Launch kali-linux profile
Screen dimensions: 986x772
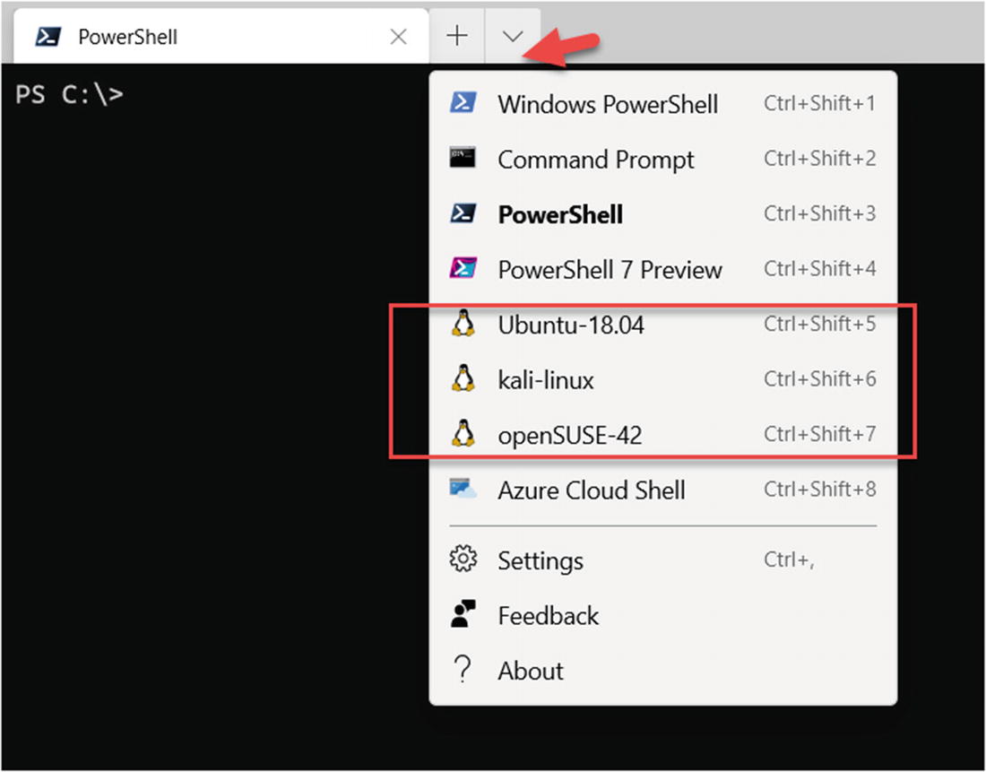[x=662, y=379]
